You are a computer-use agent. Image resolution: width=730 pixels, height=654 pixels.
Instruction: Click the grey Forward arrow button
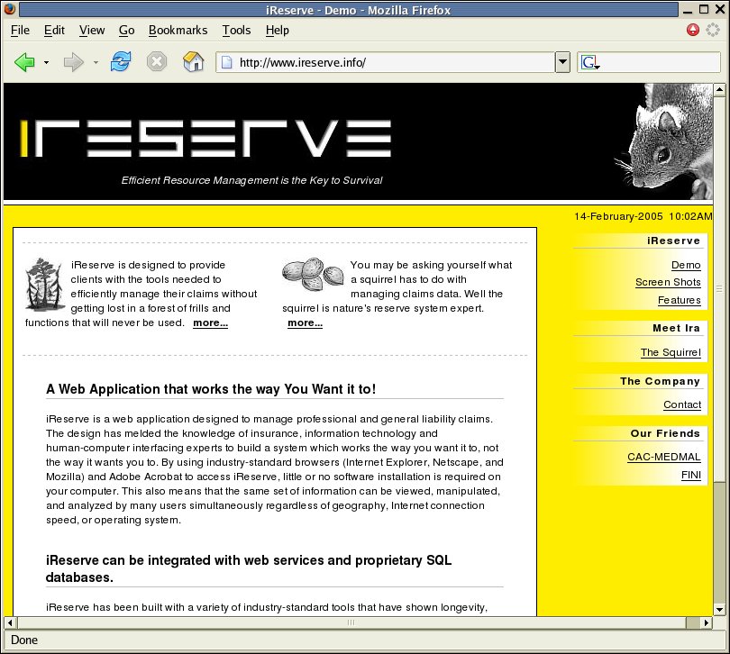73,62
